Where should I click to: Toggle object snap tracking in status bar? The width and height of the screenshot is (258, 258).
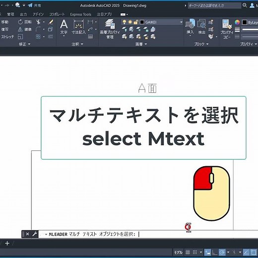tap(246, 252)
